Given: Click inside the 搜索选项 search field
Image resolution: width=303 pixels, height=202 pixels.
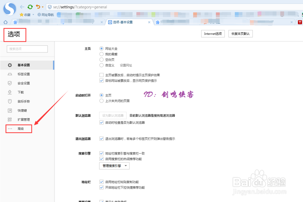Looking at the screenshot, I should (x=27, y=49).
